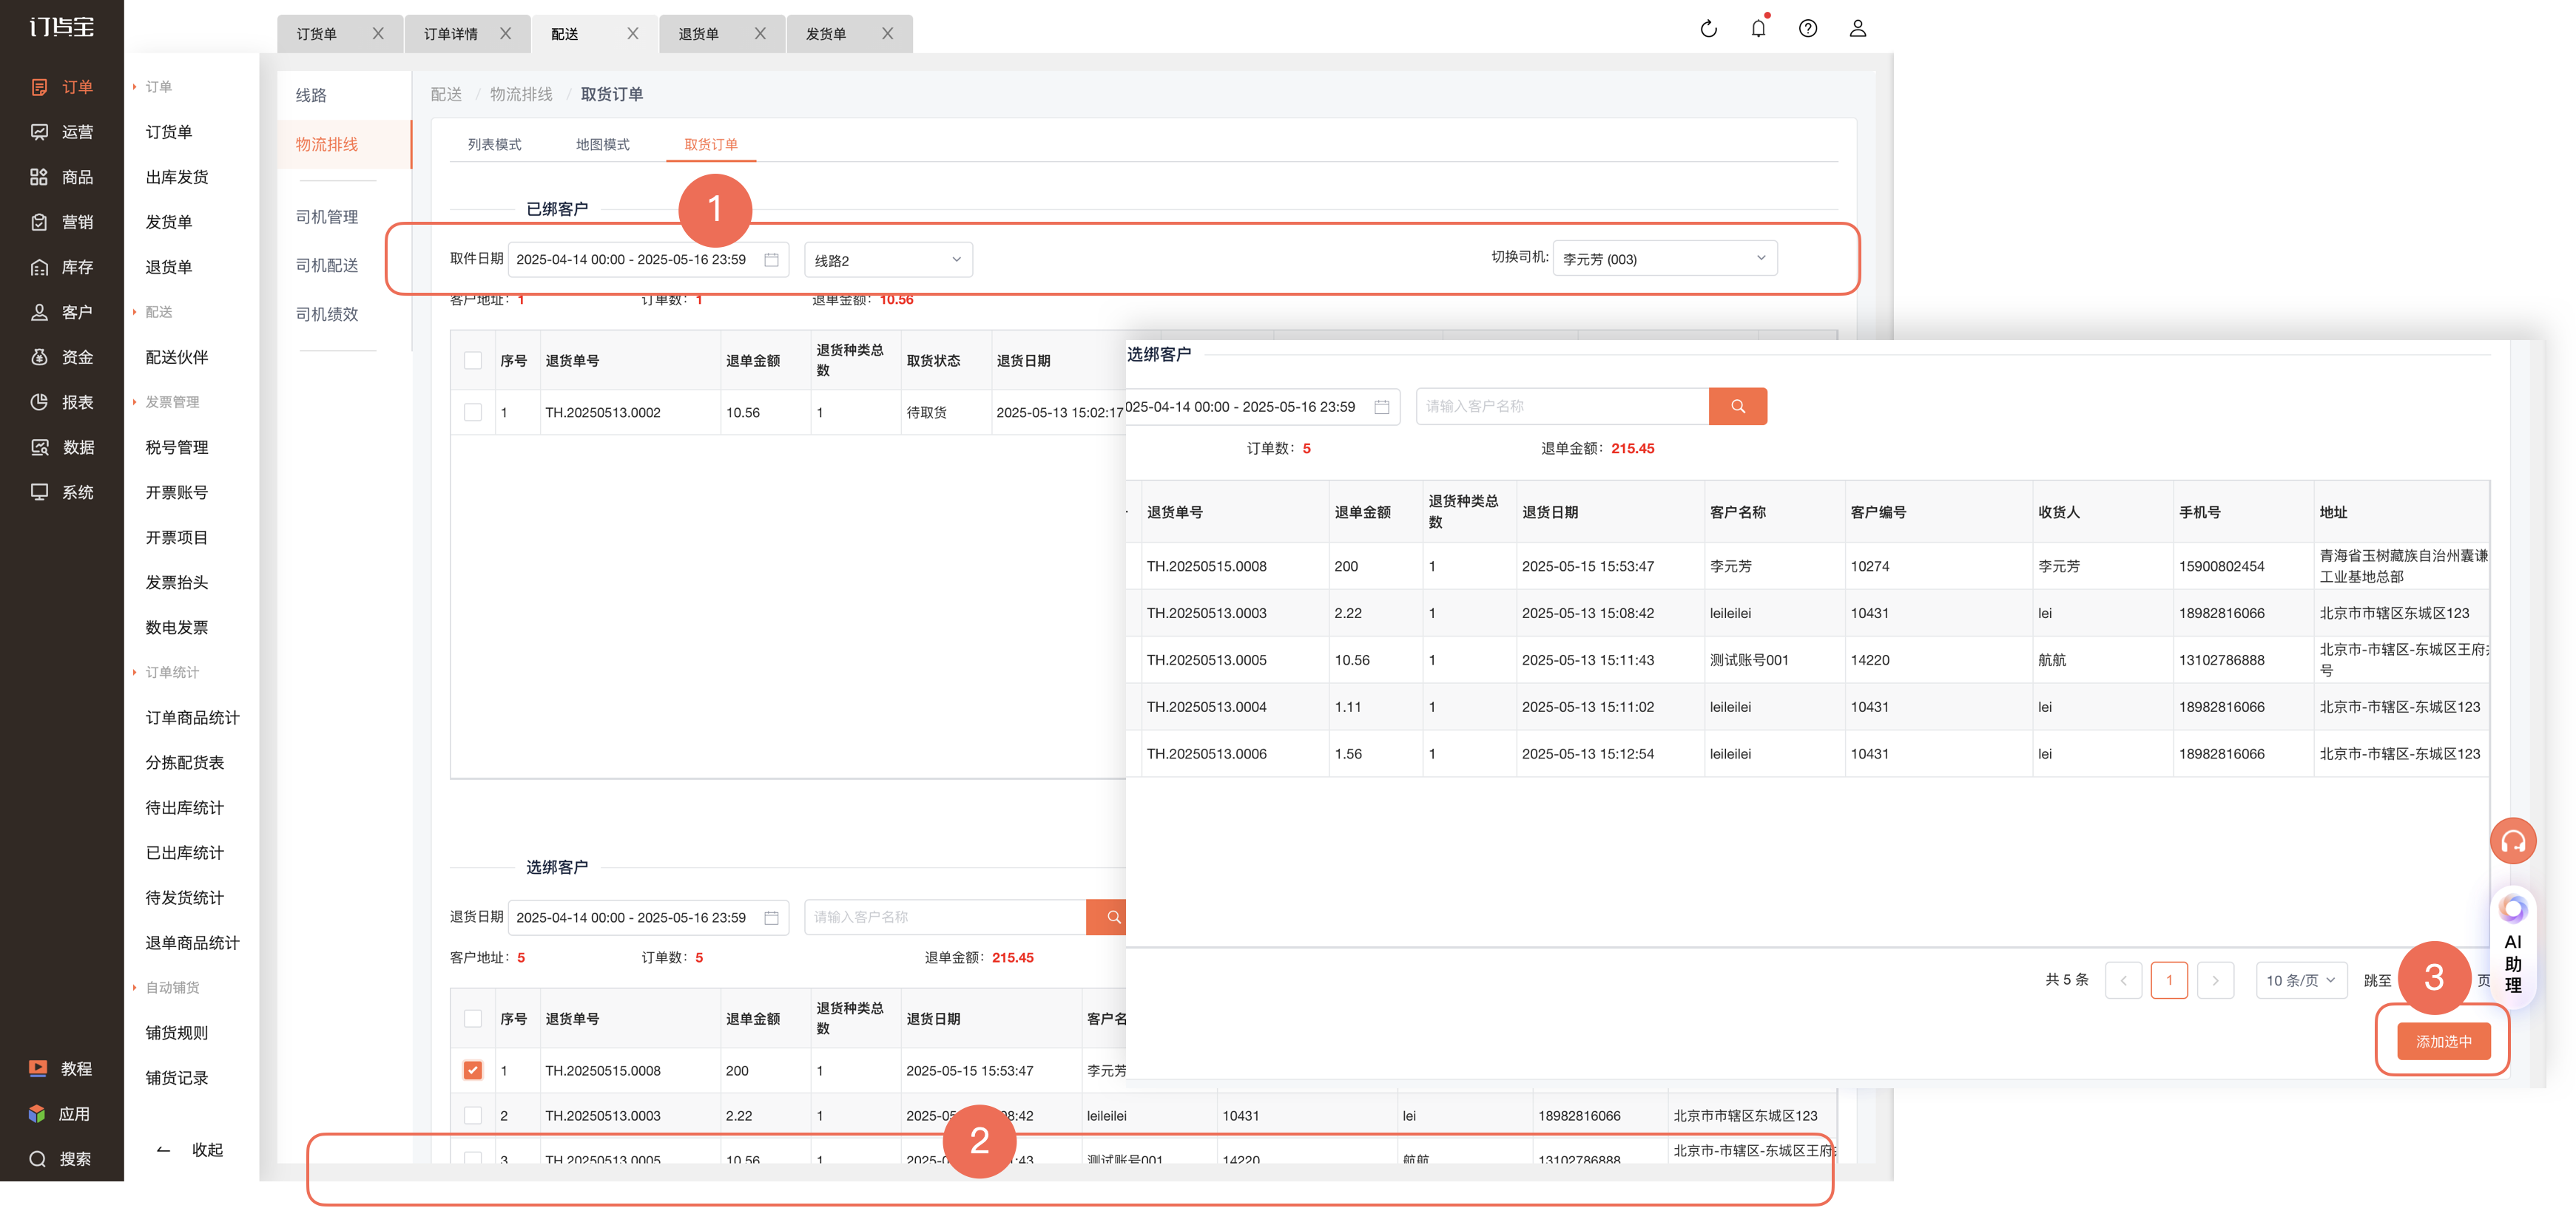2576x1208 pixels.
Task: Click 收起 to collapse the sidebar
Action: pos(190,1149)
